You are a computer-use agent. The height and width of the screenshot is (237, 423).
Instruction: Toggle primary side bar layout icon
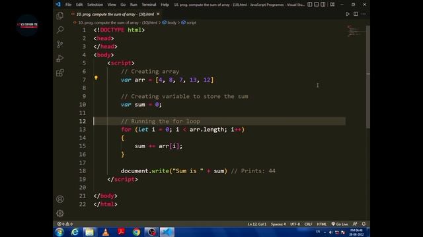310,5
